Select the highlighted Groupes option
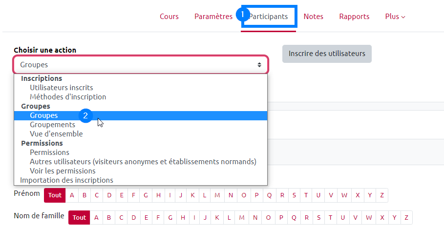Image resolution: width=444 pixels, height=228 pixels. (x=44, y=115)
